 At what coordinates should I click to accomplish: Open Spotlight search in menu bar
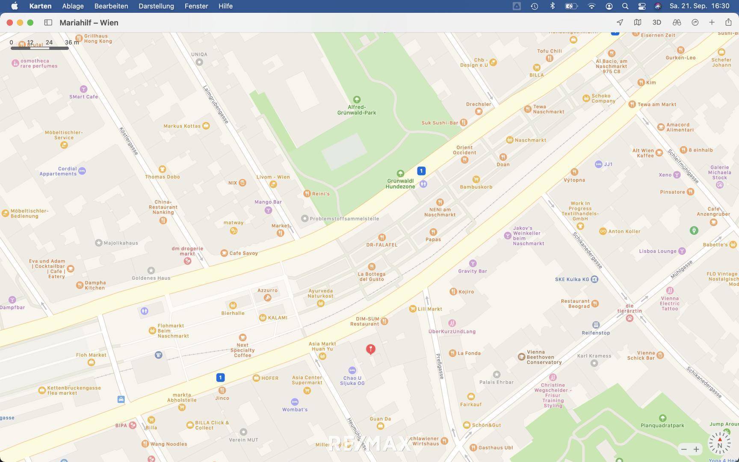tap(625, 6)
